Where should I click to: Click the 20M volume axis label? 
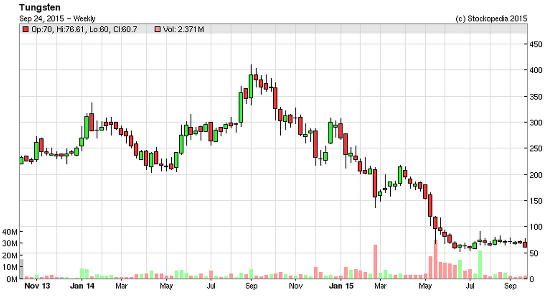coord(10,256)
